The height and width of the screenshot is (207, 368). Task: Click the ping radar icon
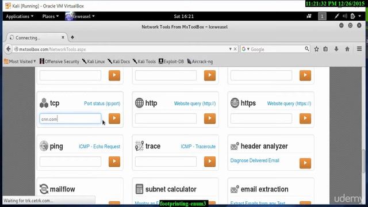point(44,146)
